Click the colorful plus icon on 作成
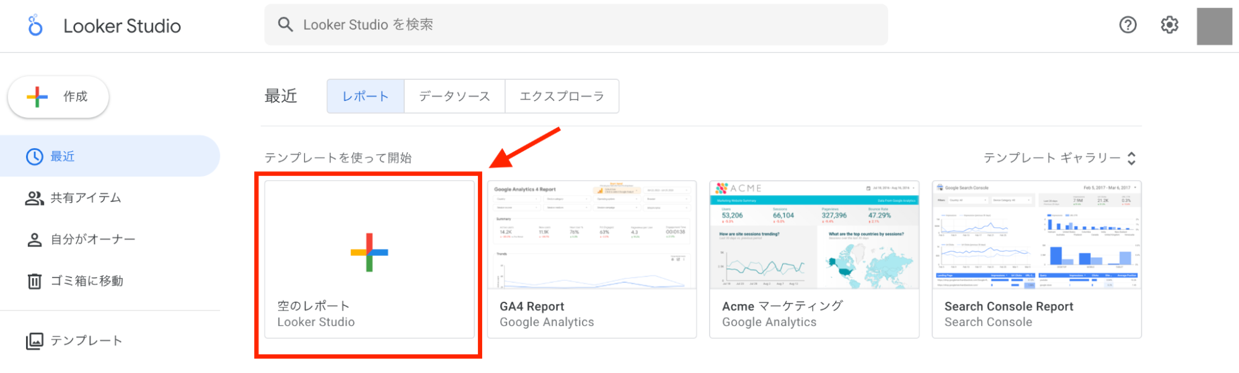This screenshot has height=373, width=1239. [x=37, y=97]
